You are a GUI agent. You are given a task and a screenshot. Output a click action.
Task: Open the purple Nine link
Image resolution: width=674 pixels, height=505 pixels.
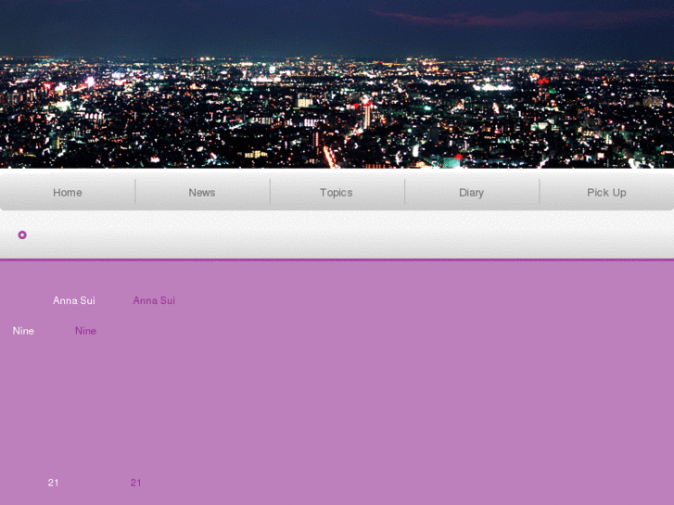(85, 331)
